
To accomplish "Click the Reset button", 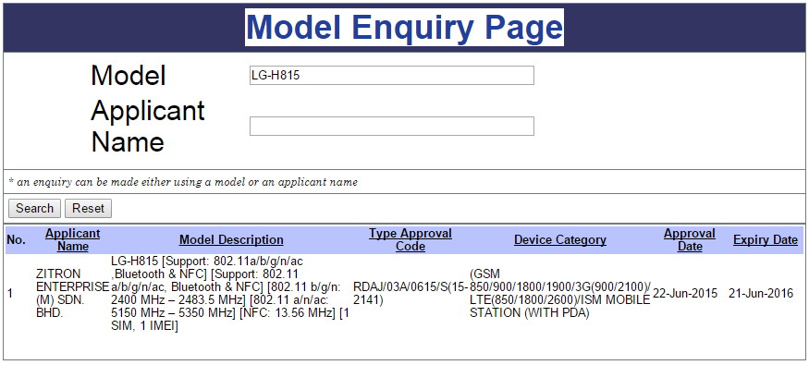I will coord(88,208).
